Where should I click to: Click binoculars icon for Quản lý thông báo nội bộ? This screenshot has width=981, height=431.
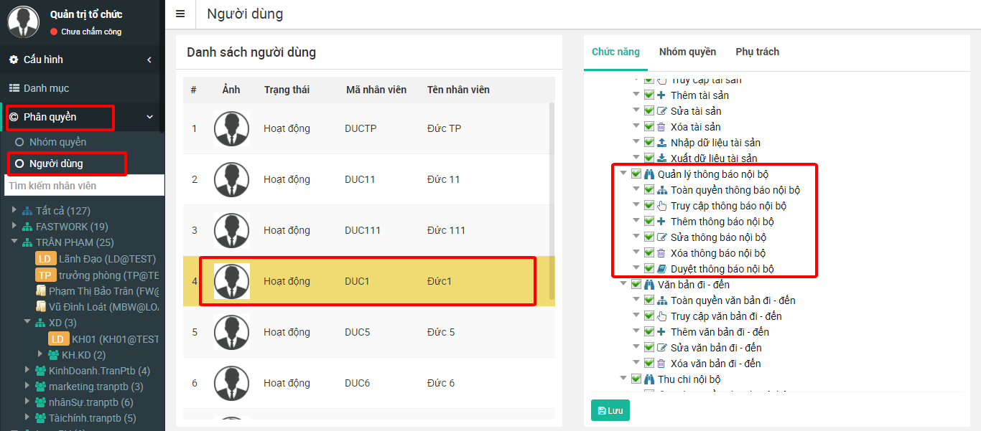(x=648, y=174)
